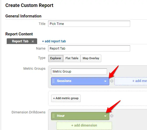Click the General Information section heading

coord(23,16)
